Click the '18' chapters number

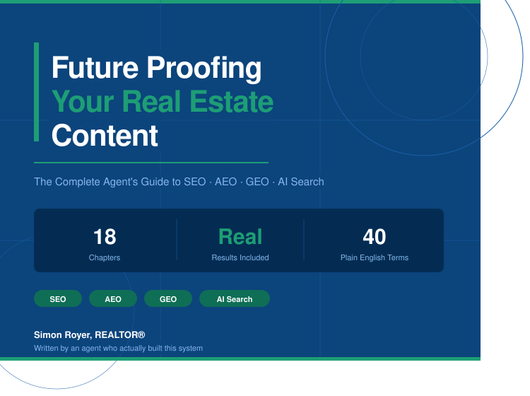click(105, 236)
